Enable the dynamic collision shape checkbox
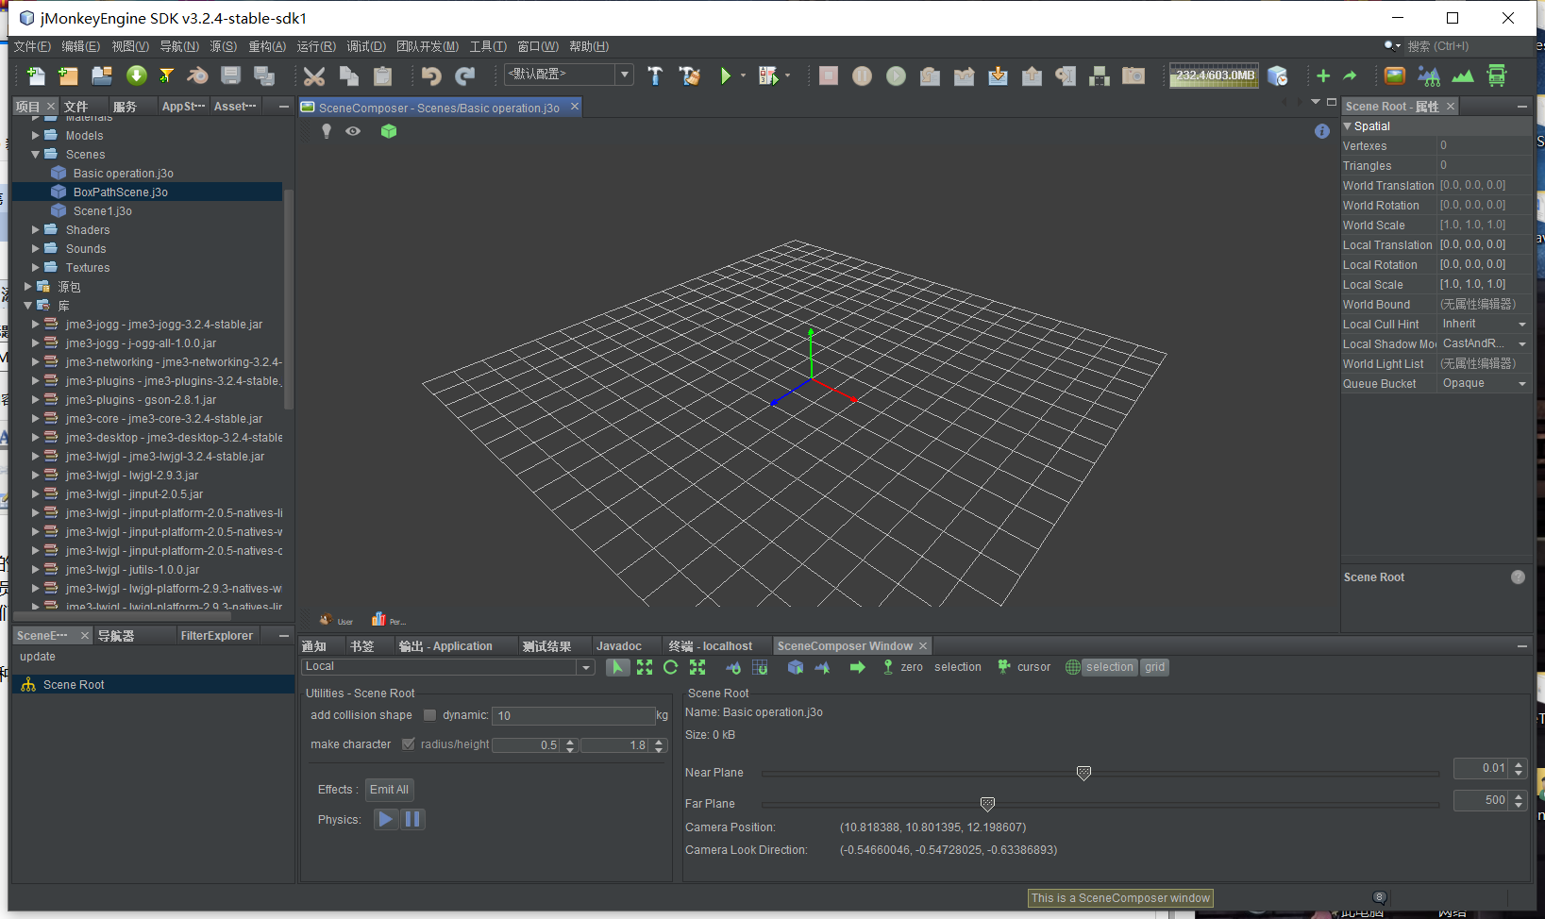Viewport: 1545px width, 919px height. coord(429,715)
